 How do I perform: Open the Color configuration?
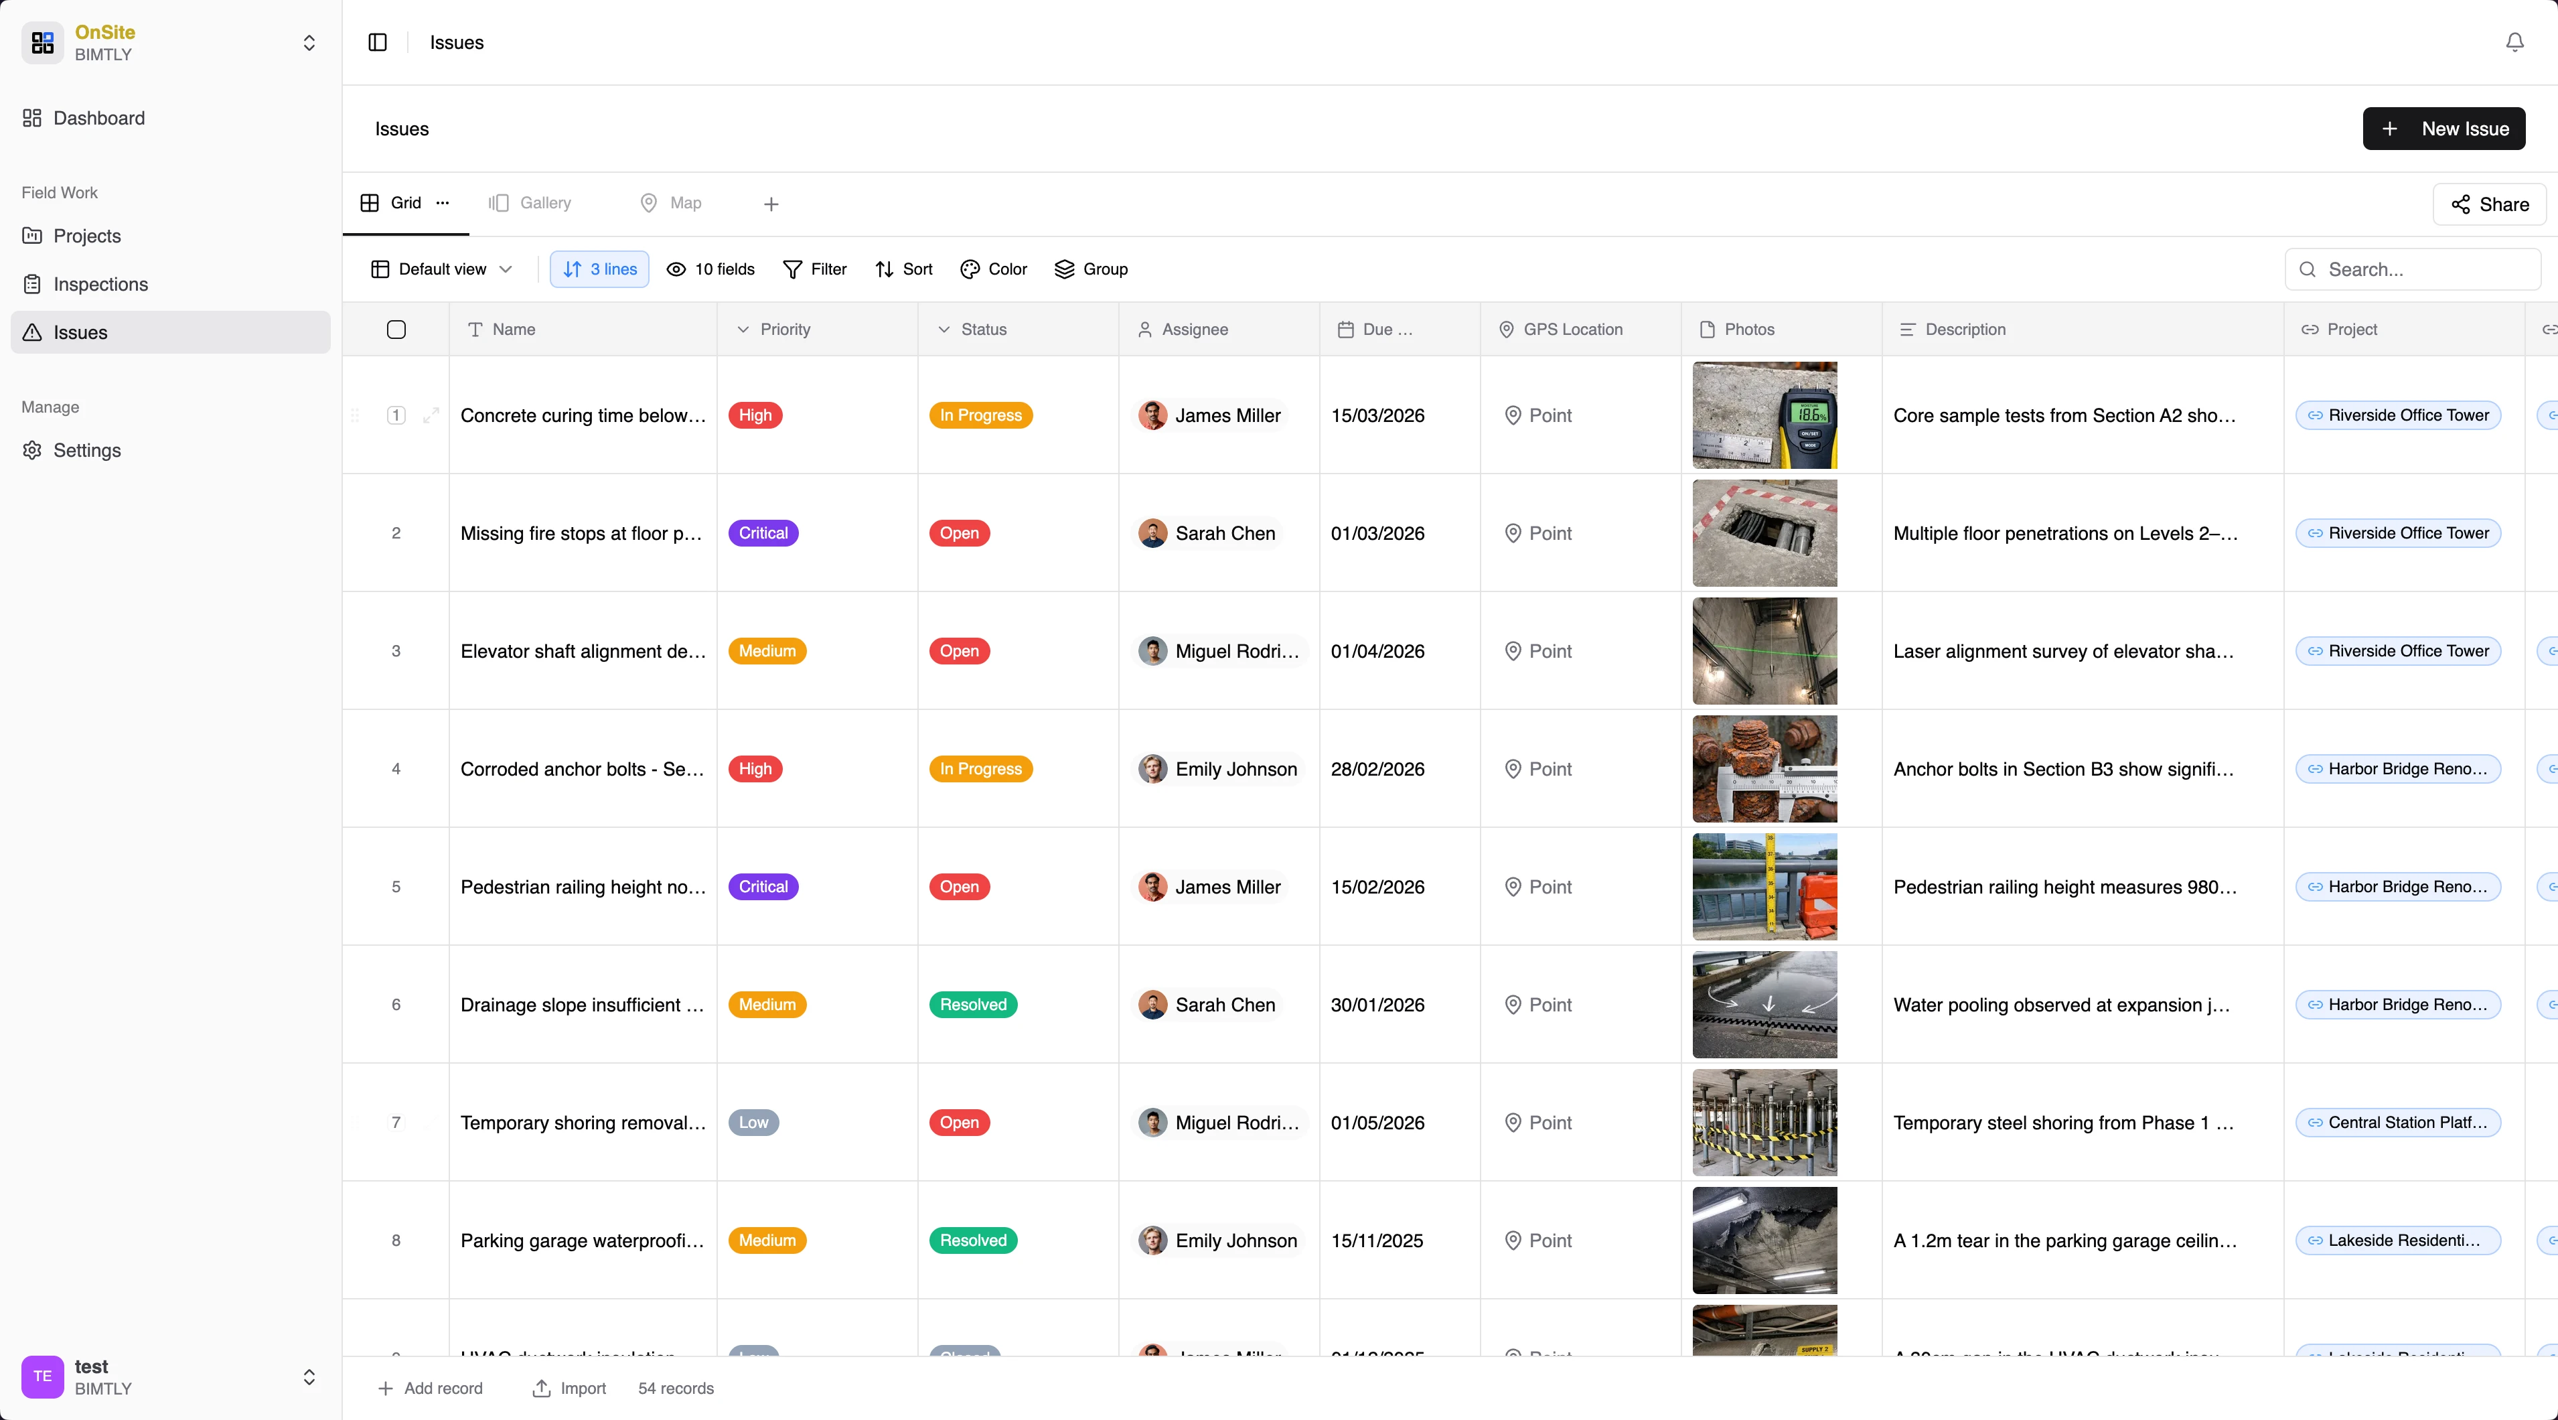992,269
